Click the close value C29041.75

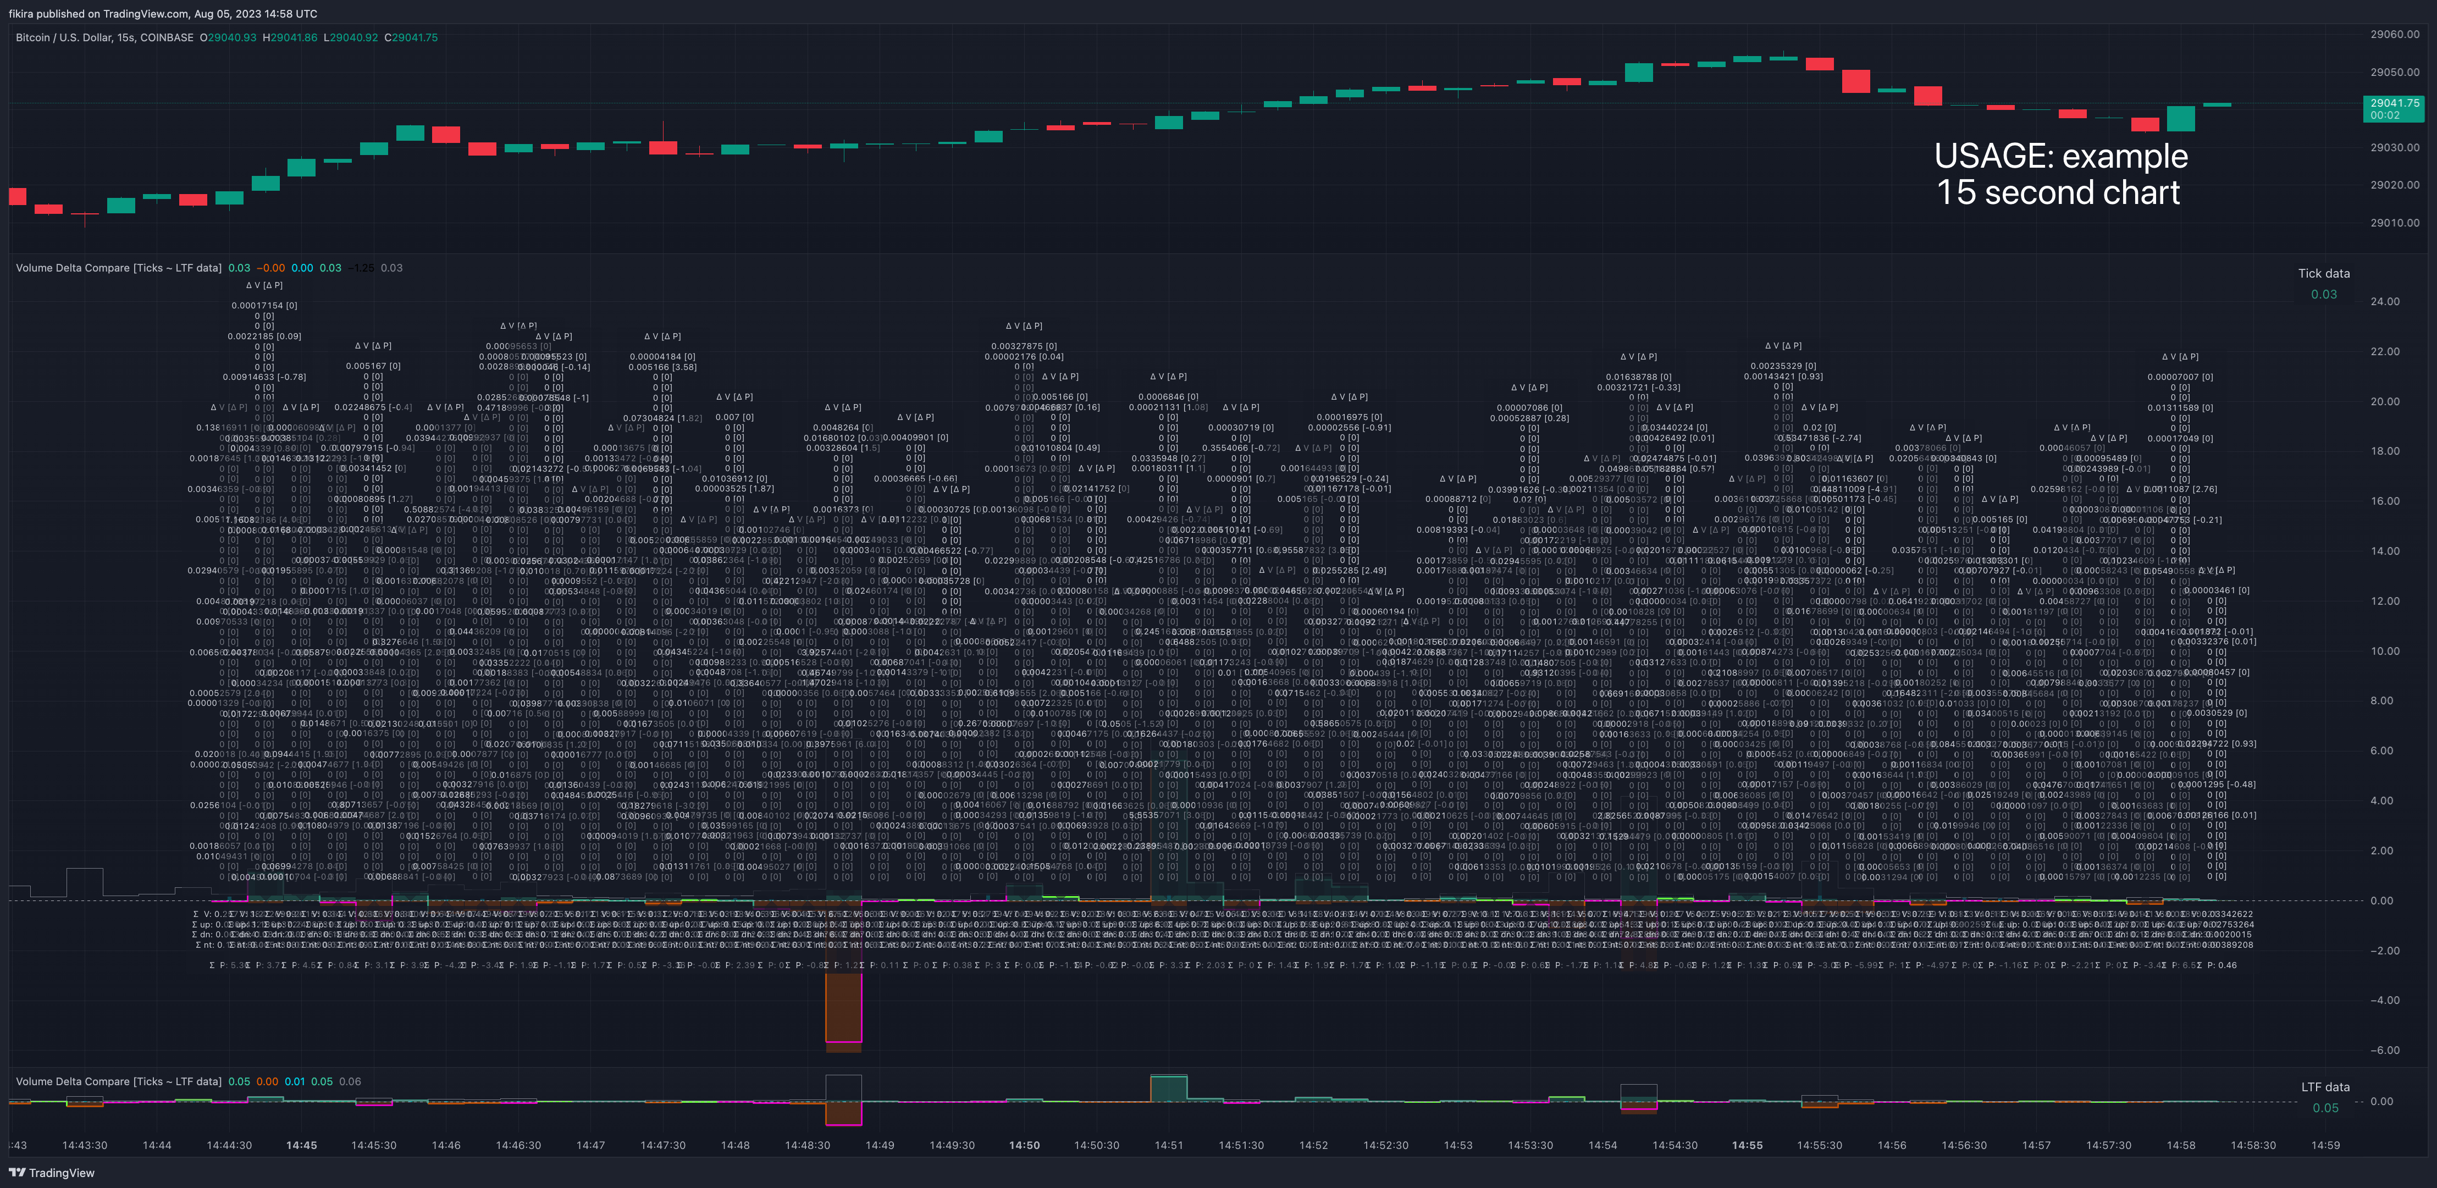[x=411, y=38]
